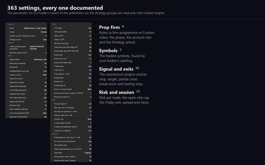Toggle Exit on a reverse signal
Image resolution: width=265 pixels, height=165 pixels.
click(89, 89)
